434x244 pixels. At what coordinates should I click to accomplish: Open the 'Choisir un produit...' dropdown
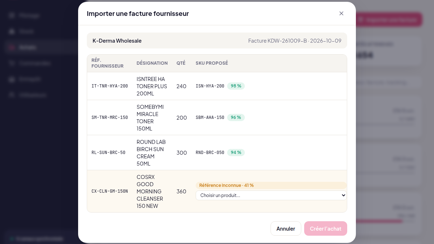point(271,195)
